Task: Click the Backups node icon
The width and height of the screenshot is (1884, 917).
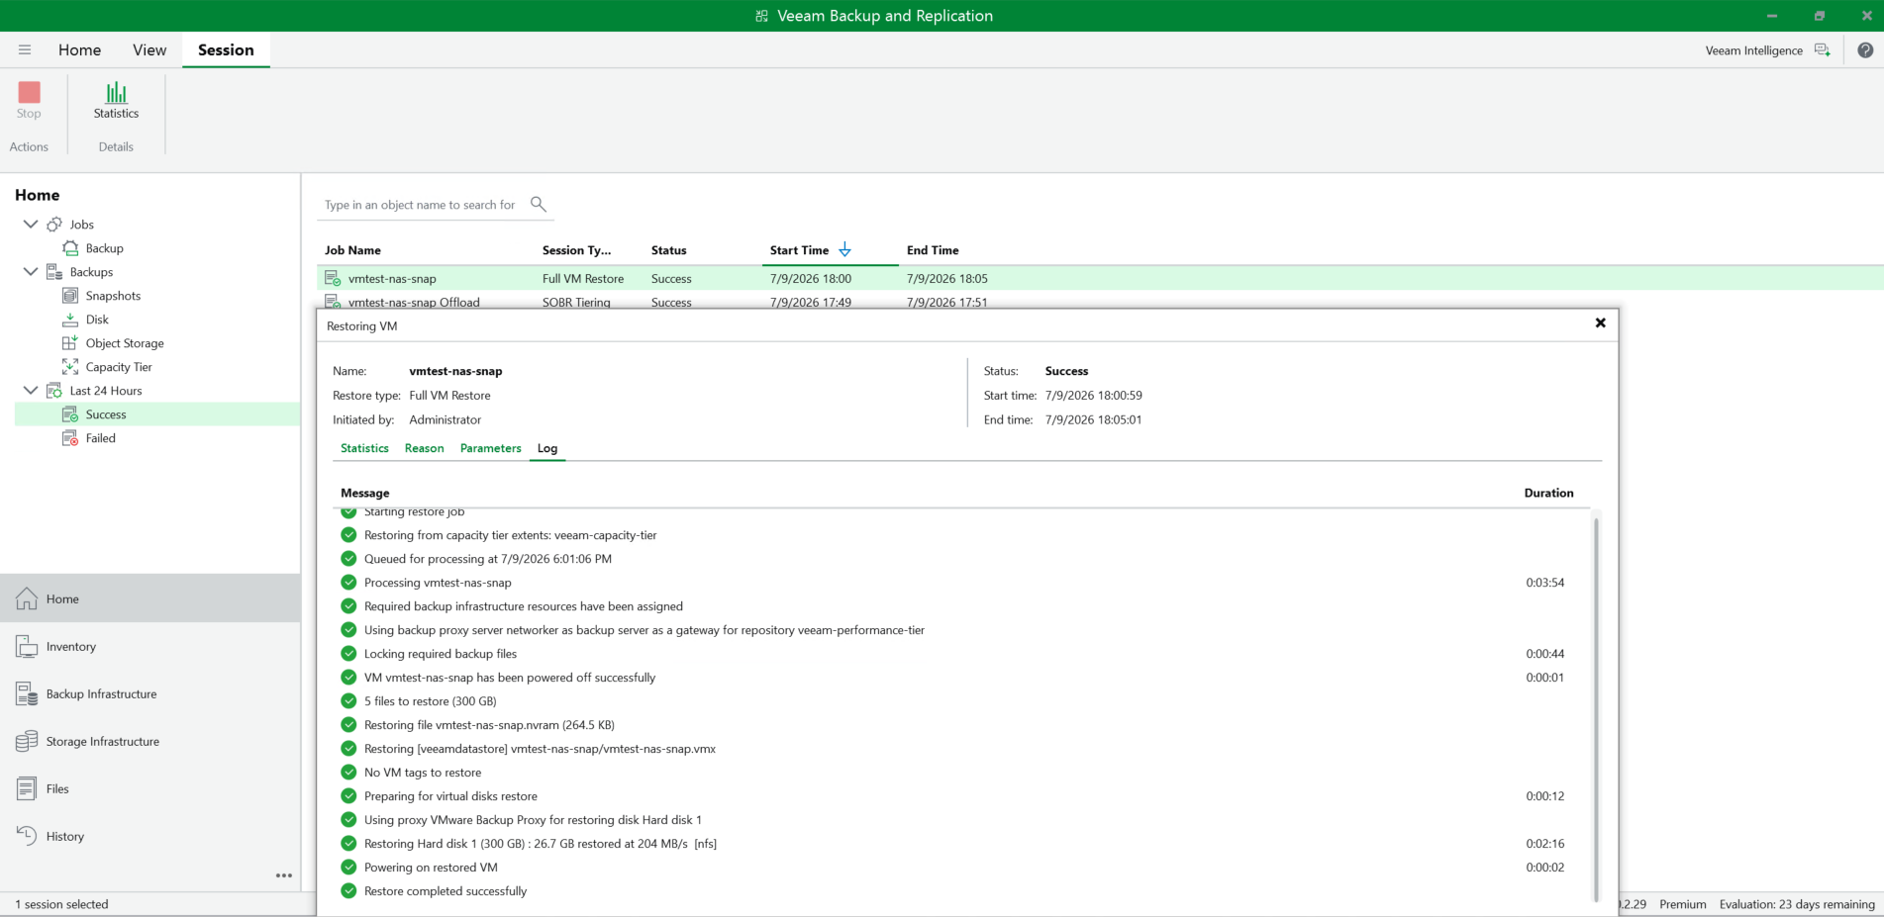Action: (x=54, y=272)
